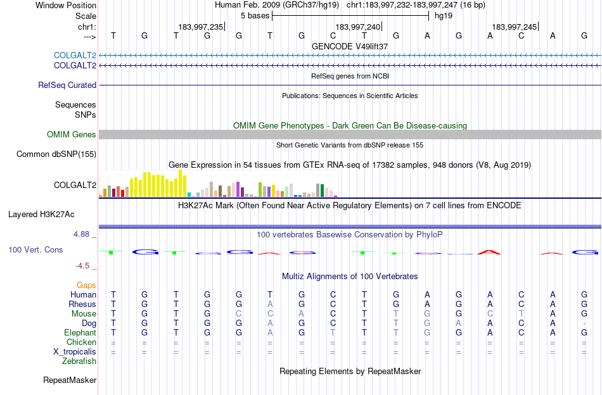The image size is (602, 395).
Task: Open the GTEx Gene Expression track title
Action: pyautogui.click(x=350, y=165)
